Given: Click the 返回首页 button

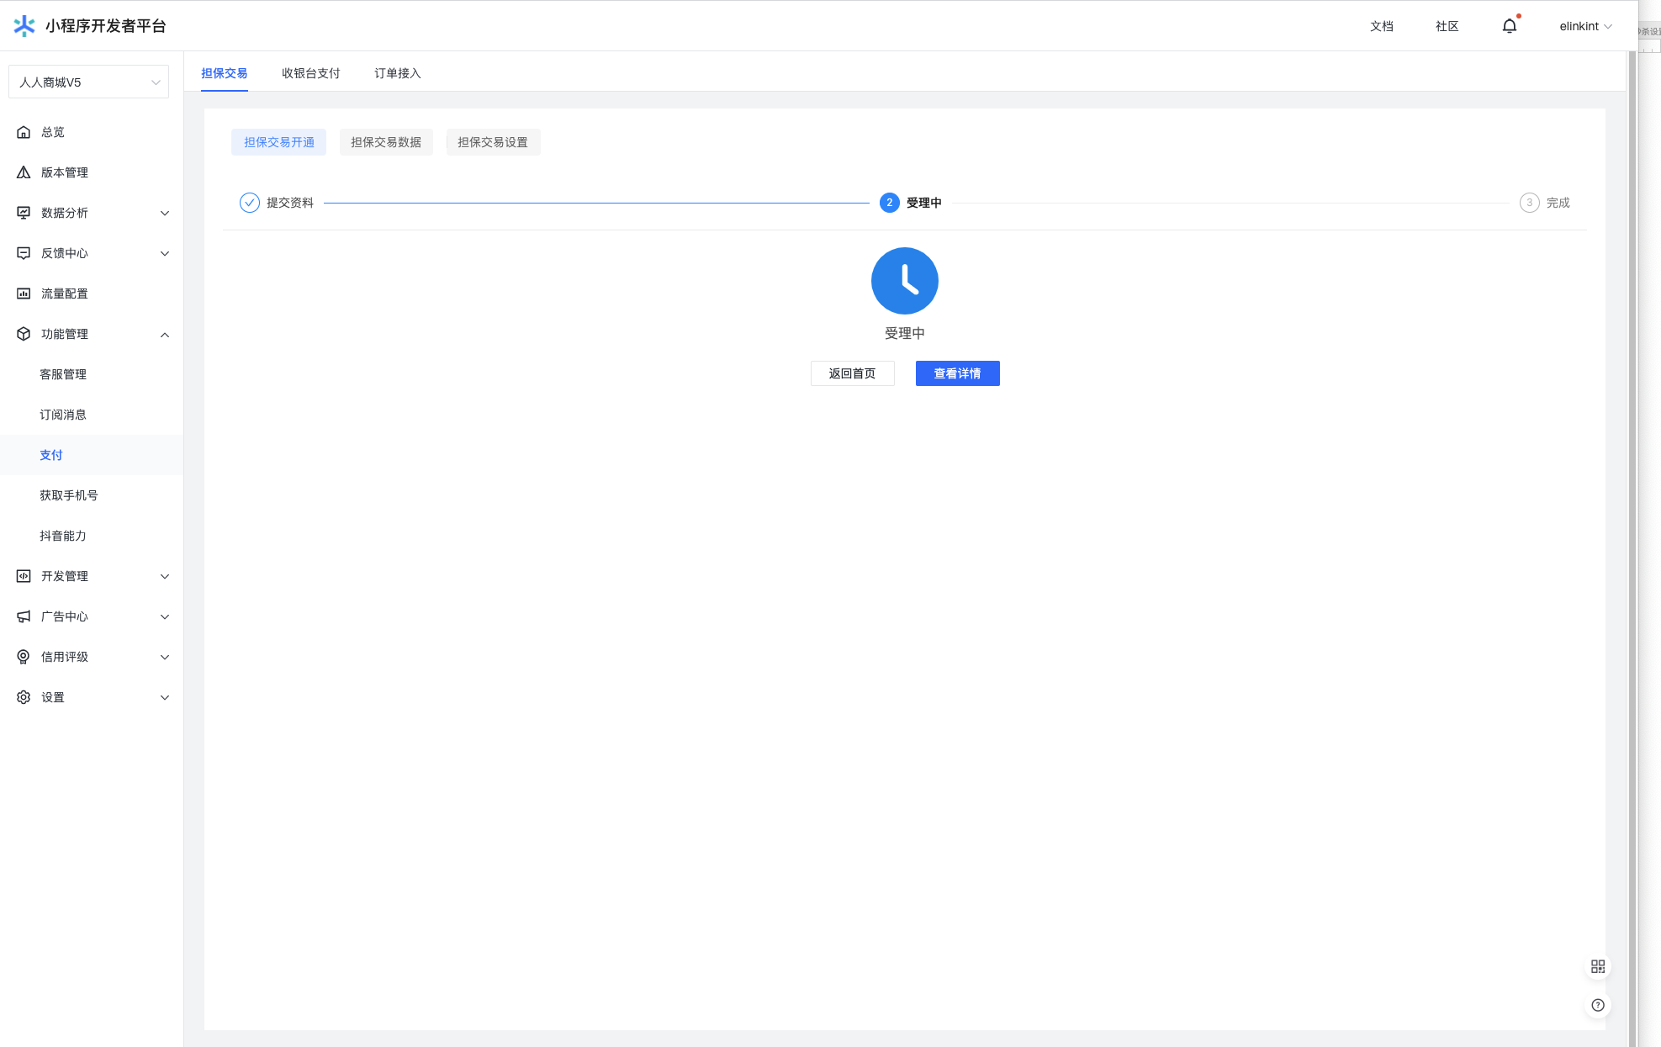Looking at the screenshot, I should click(852, 373).
